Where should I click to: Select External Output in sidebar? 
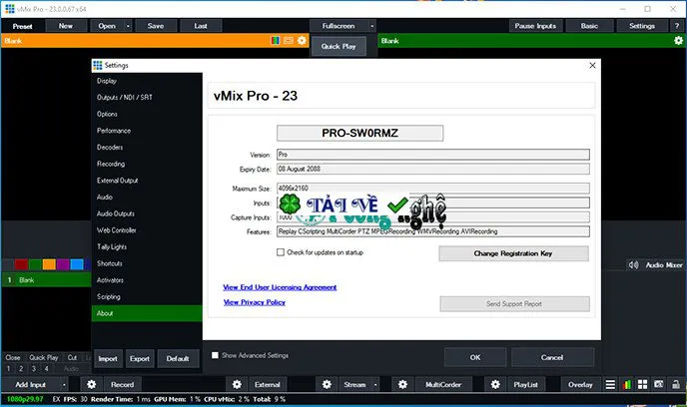click(147, 181)
